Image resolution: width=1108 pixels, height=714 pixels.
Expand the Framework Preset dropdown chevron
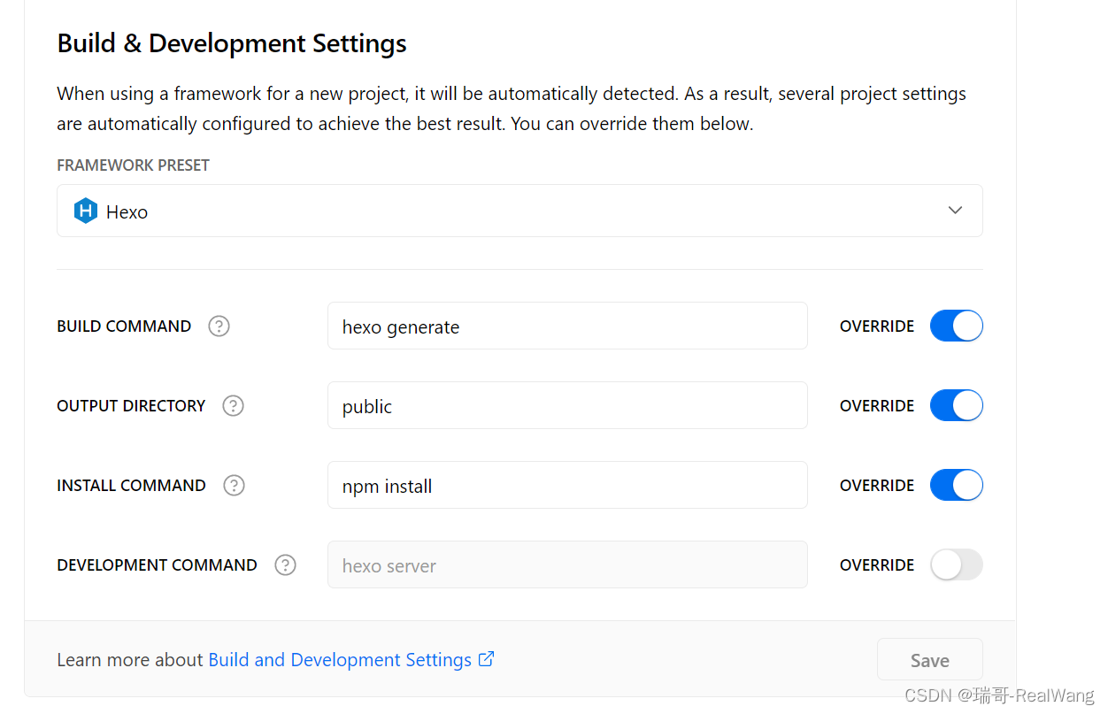click(x=955, y=211)
